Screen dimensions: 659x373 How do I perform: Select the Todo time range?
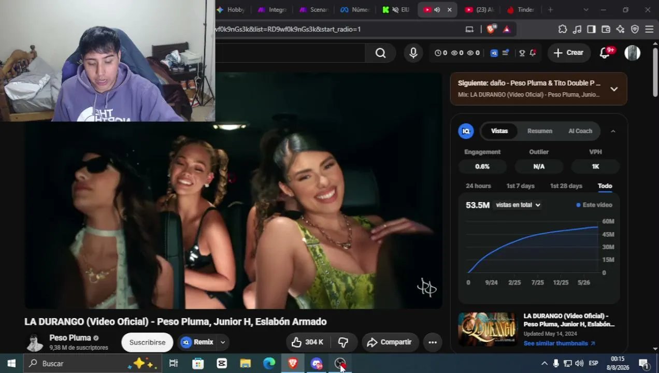click(x=605, y=186)
